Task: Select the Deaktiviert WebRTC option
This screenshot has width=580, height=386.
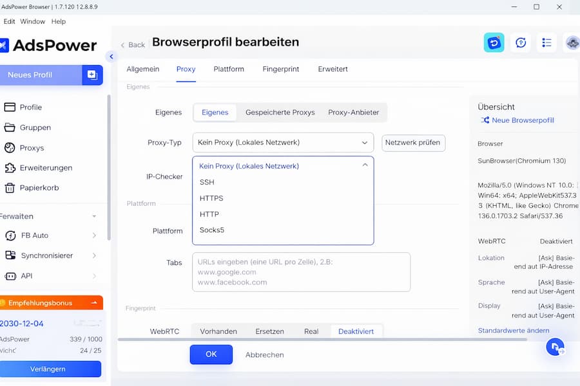Action: coord(356,331)
